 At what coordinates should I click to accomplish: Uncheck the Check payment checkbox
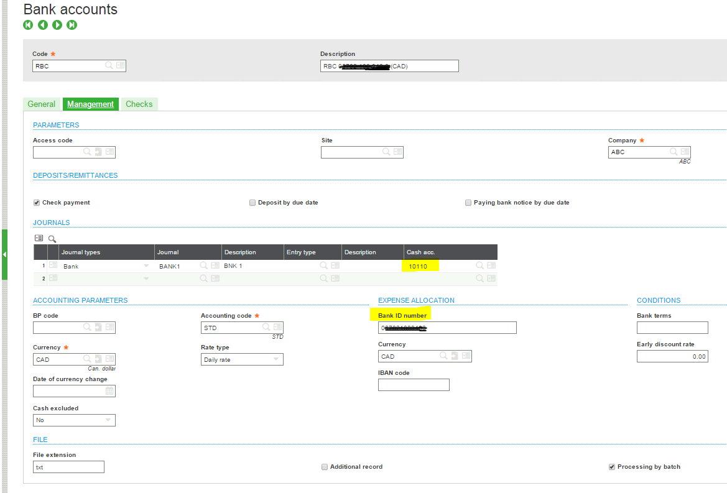37,203
